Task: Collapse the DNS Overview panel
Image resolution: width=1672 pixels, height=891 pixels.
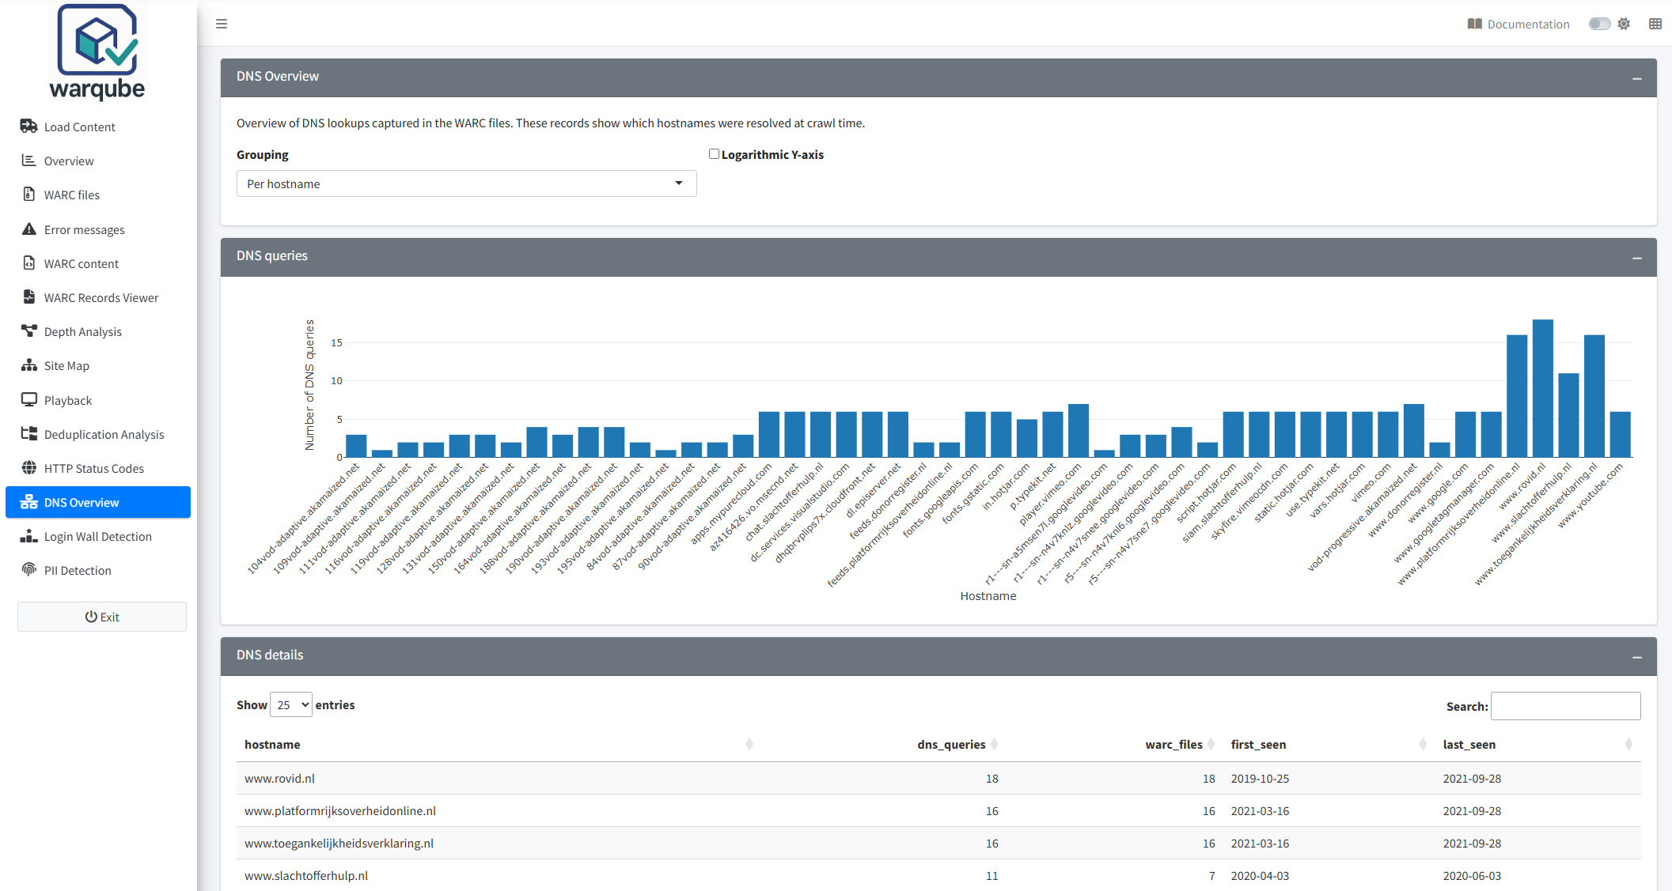Action: coord(1637,77)
